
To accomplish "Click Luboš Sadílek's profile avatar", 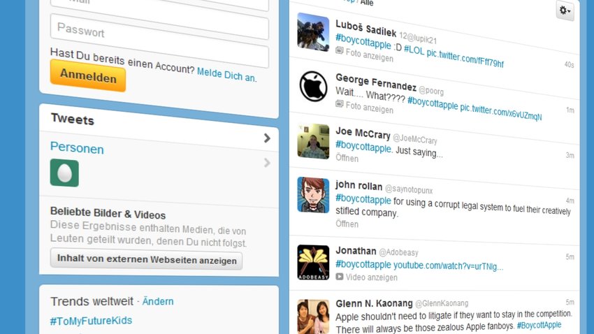I will click(313, 32).
